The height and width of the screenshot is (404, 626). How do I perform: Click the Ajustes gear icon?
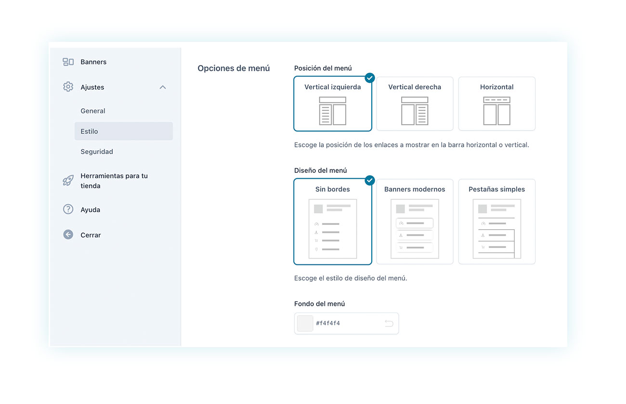point(68,87)
